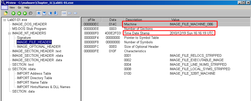Viewport: 251px width, 101px height.
Task: Select the Signature tree item
Action: tap(24, 38)
